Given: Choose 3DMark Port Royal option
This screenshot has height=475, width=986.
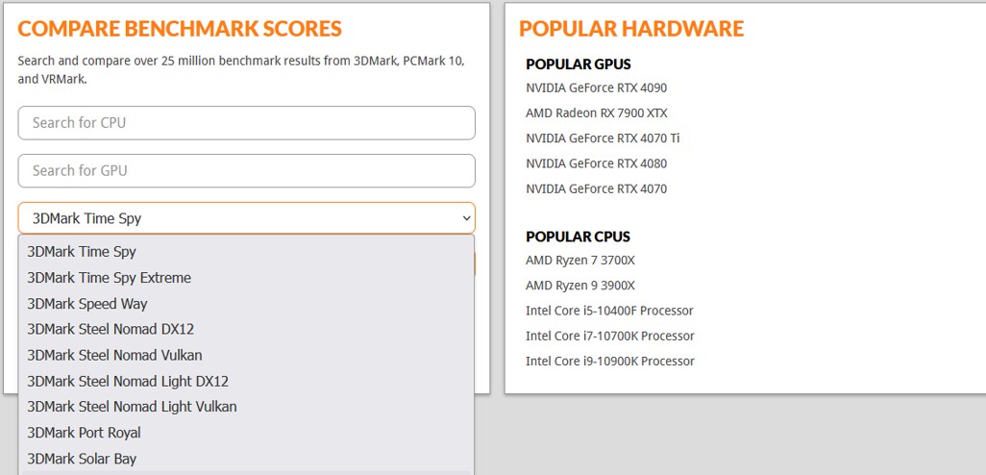Looking at the screenshot, I should 246,433.
